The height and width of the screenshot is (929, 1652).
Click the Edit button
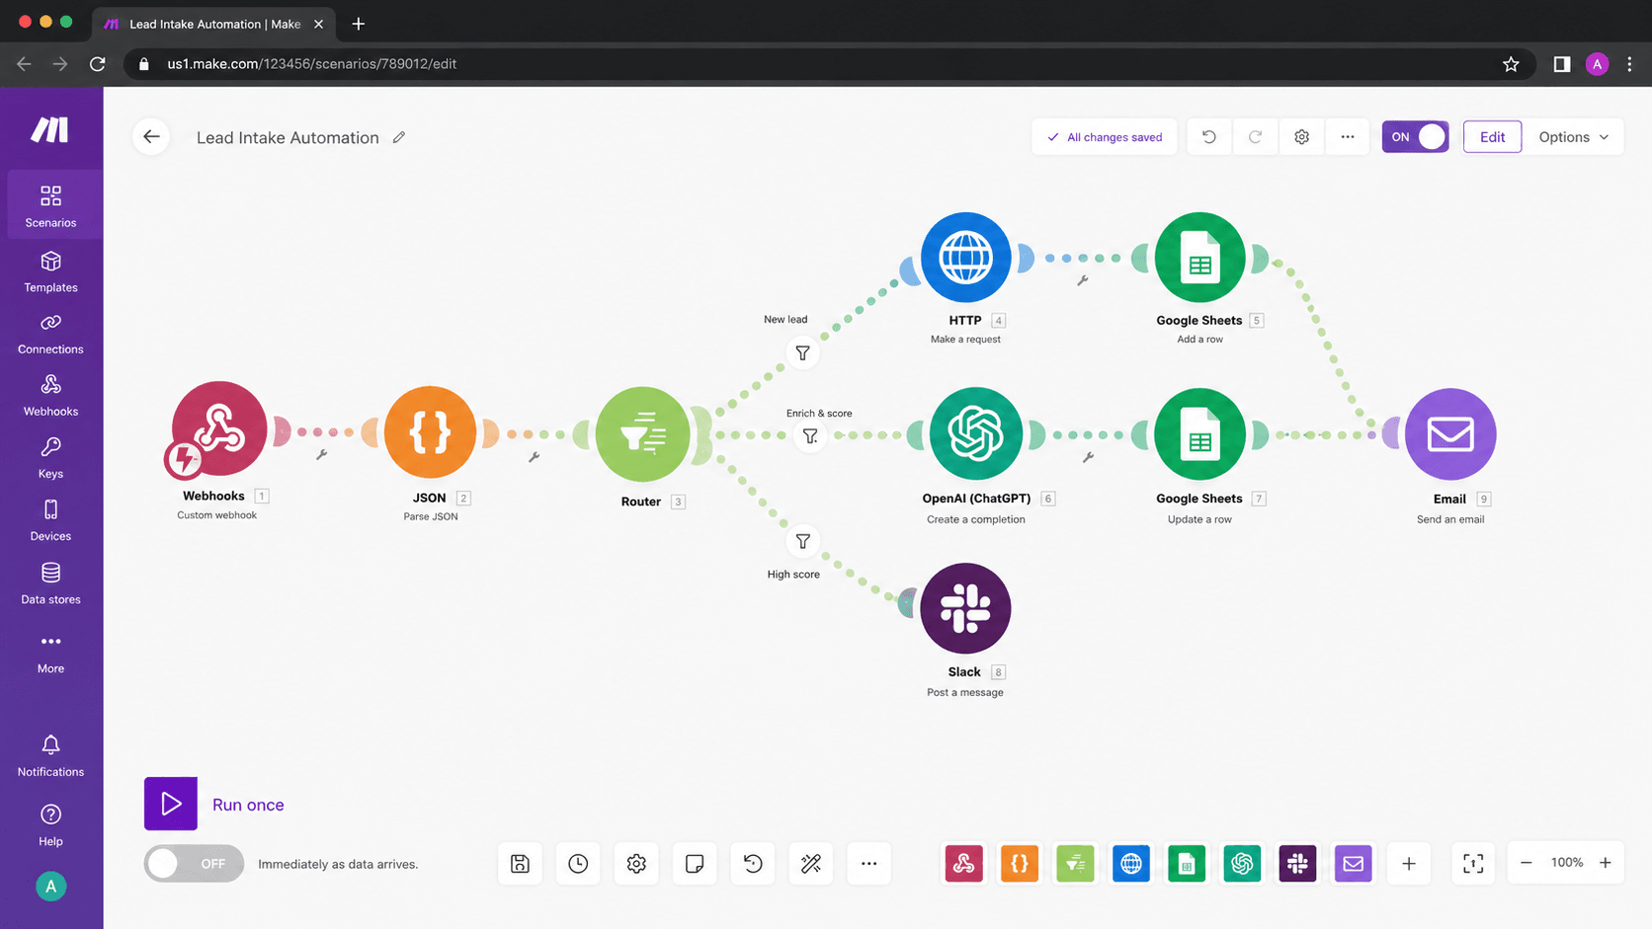(x=1492, y=136)
